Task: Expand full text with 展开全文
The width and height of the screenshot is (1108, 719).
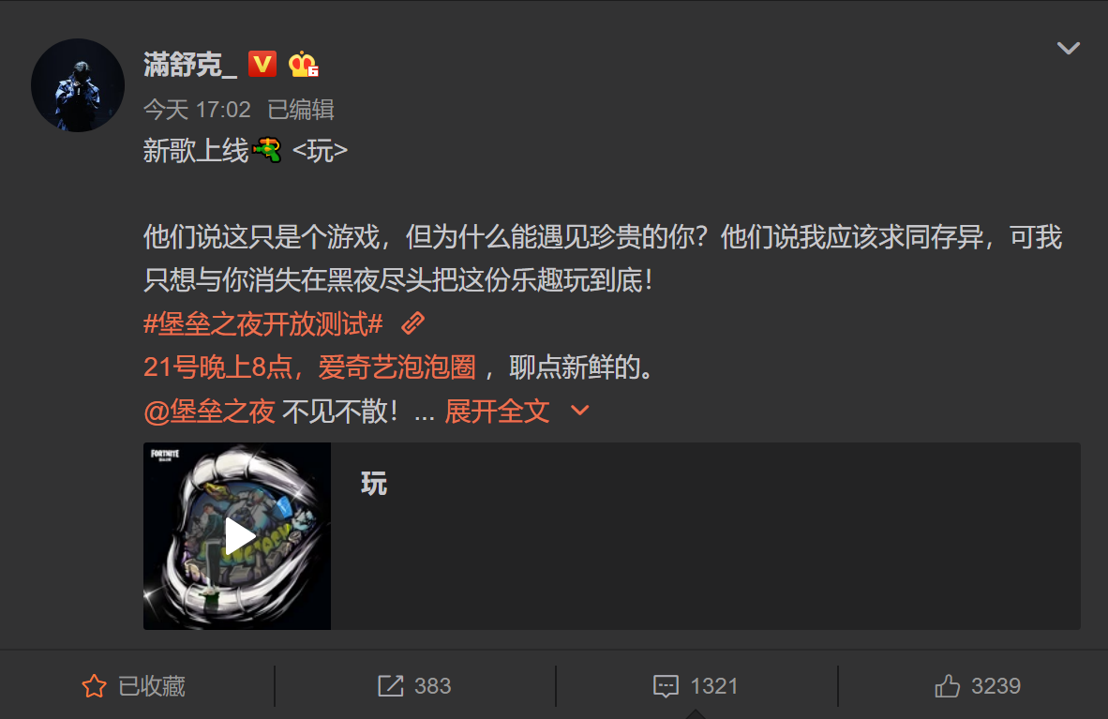Action: point(497,412)
